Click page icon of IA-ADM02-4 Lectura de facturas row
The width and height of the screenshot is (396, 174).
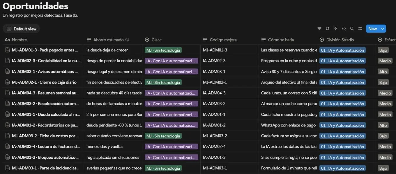pyautogui.click(x=8, y=147)
